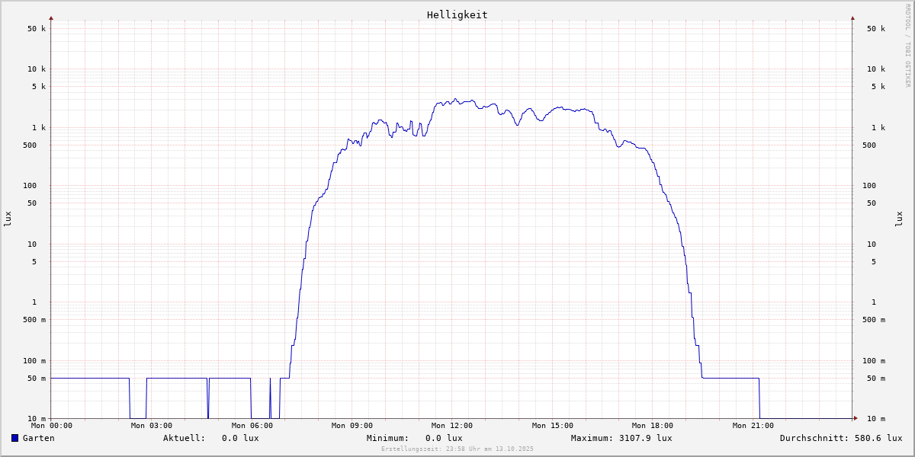Select the 1 k tick on right axis
915x457 pixels.
[878, 127]
